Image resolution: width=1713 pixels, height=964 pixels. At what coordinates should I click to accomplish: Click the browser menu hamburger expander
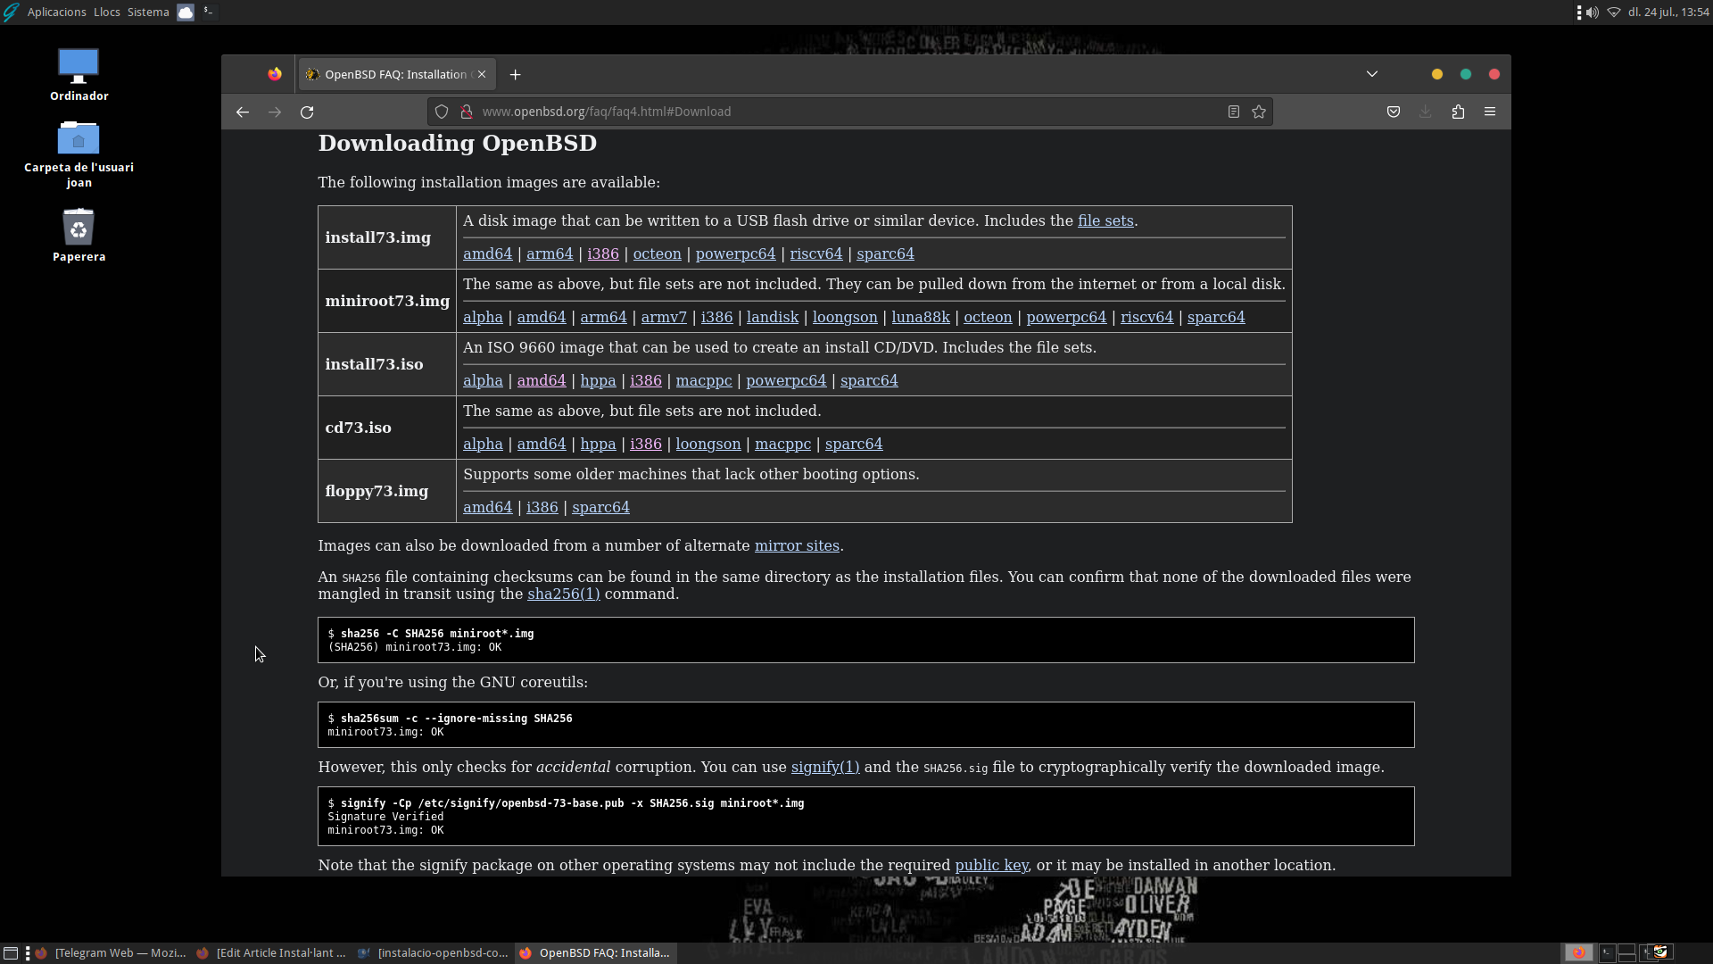coord(1489,111)
